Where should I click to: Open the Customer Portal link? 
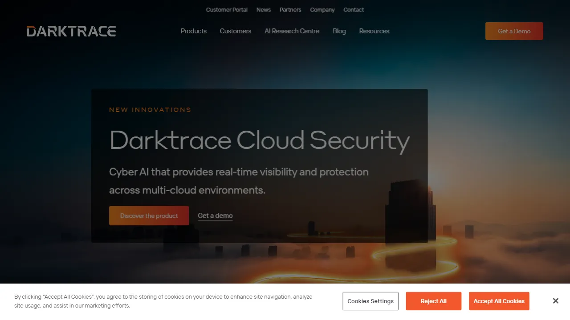tap(227, 10)
